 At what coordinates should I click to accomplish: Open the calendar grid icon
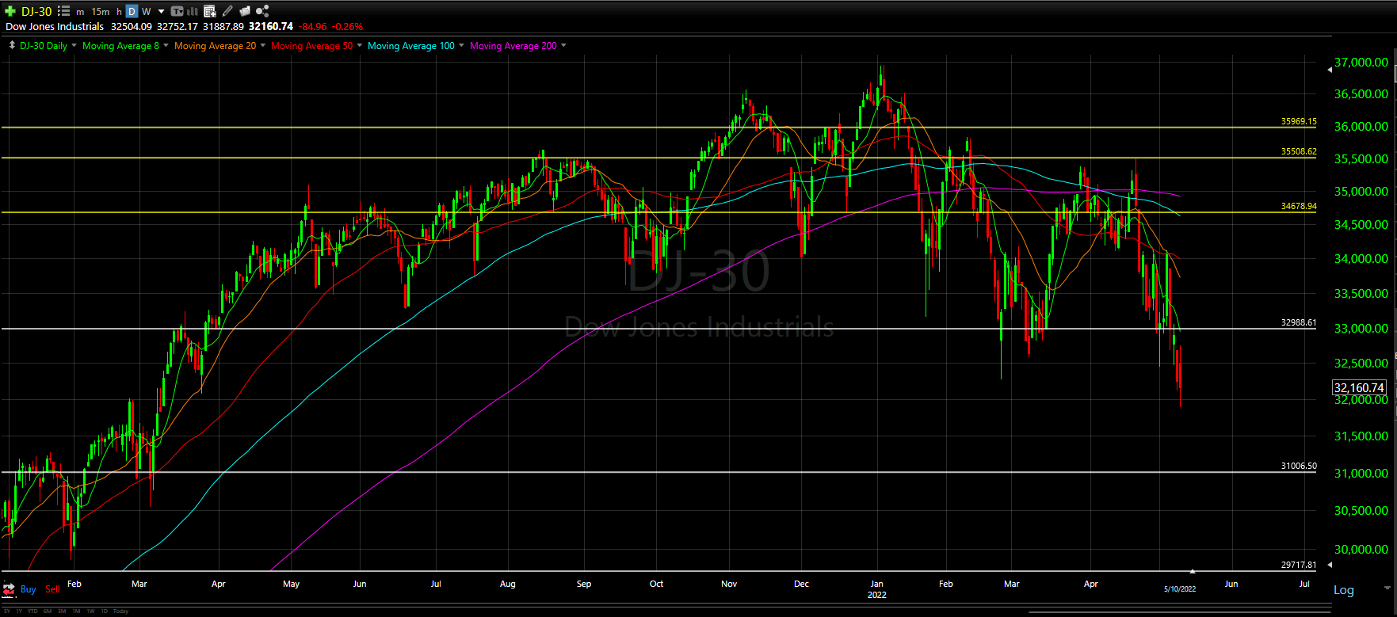pyautogui.click(x=210, y=11)
